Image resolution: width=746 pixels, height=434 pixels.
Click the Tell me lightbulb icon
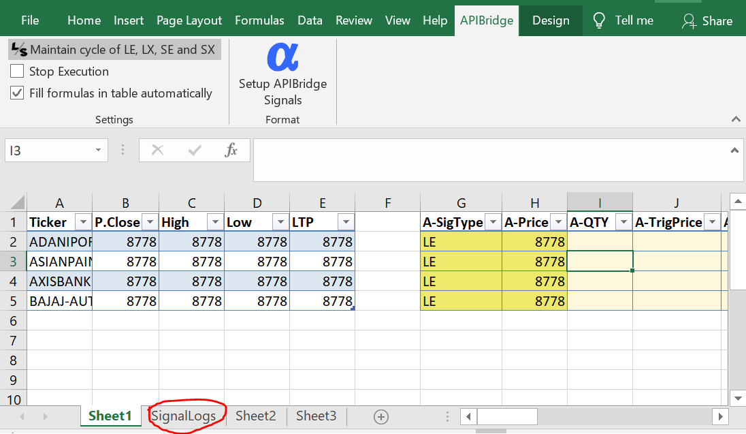(x=599, y=20)
